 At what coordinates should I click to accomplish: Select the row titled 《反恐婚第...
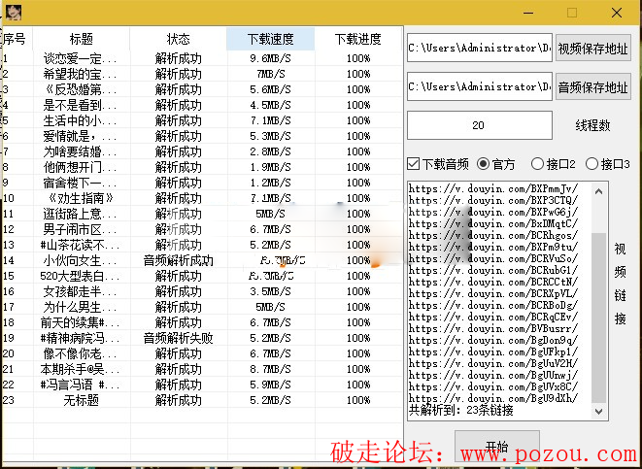203,89
